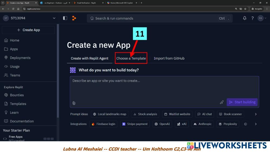270x152 pixels.
Task: Bookmark this page with star icon
Action: (245, 9)
